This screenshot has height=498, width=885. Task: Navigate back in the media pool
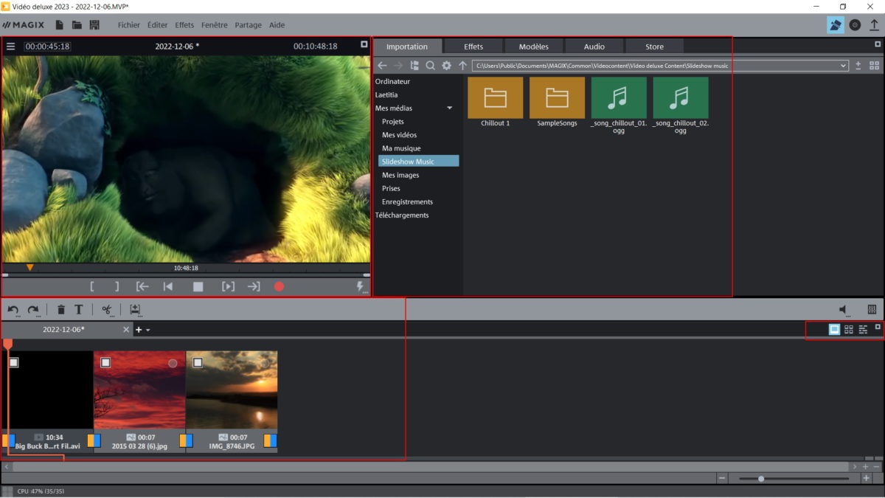coord(382,66)
